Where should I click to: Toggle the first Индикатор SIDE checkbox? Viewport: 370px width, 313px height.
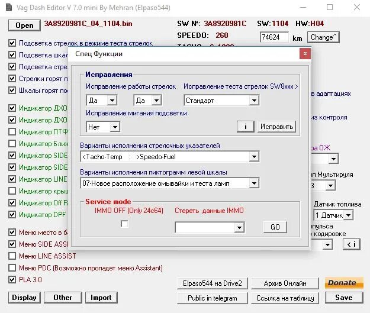click(12, 155)
